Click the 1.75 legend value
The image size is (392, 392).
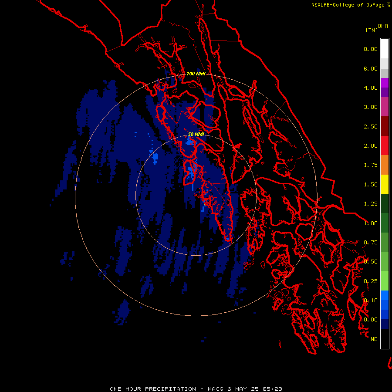tap(371, 165)
